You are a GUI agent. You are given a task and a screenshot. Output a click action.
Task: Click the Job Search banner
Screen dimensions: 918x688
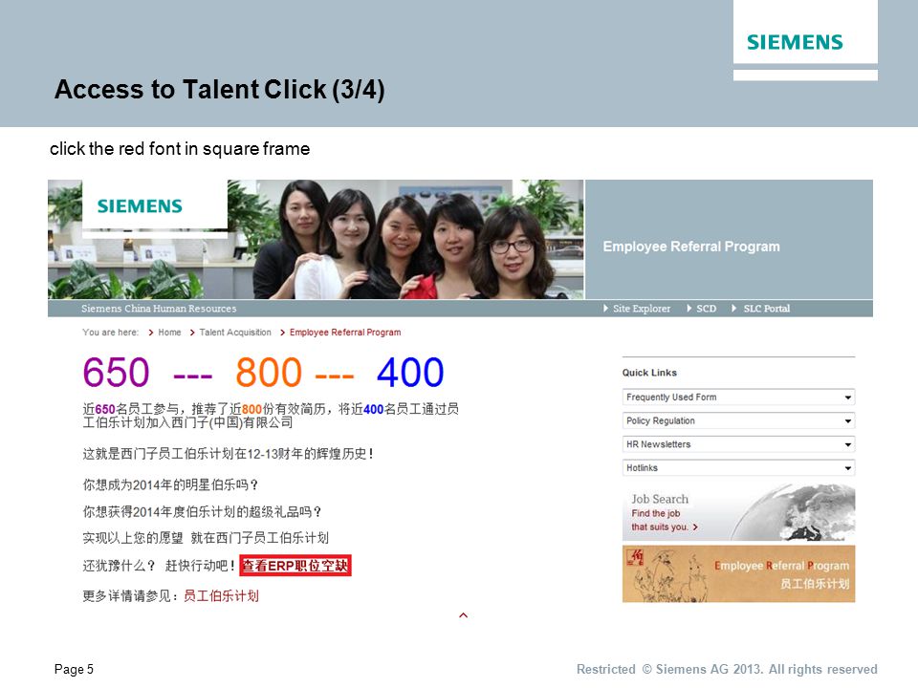[738, 512]
